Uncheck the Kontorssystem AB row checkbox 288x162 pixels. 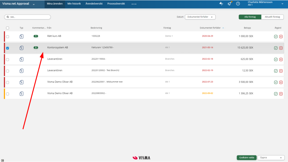7,48
